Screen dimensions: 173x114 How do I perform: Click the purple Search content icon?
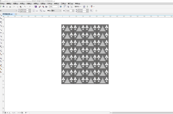35,7
